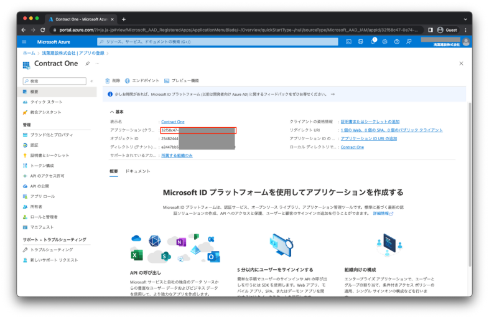Click the 削除 delete toolbar button
Screen dimensions: 489x319
click(x=113, y=80)
